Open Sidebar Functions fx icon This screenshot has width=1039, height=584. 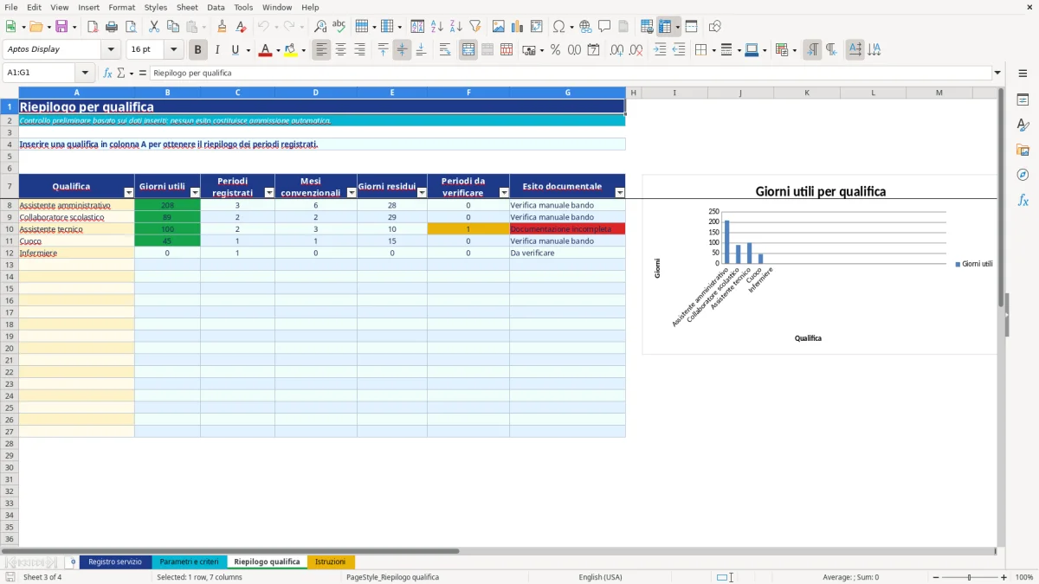1023,200
